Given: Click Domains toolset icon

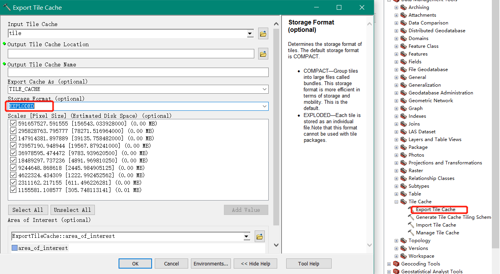Looking at the screenshot, I should [404, 38].
